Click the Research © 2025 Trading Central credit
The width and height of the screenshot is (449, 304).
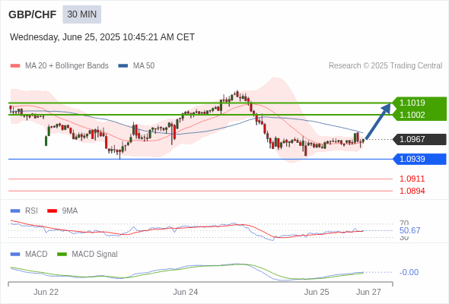(x=385, y=66)
